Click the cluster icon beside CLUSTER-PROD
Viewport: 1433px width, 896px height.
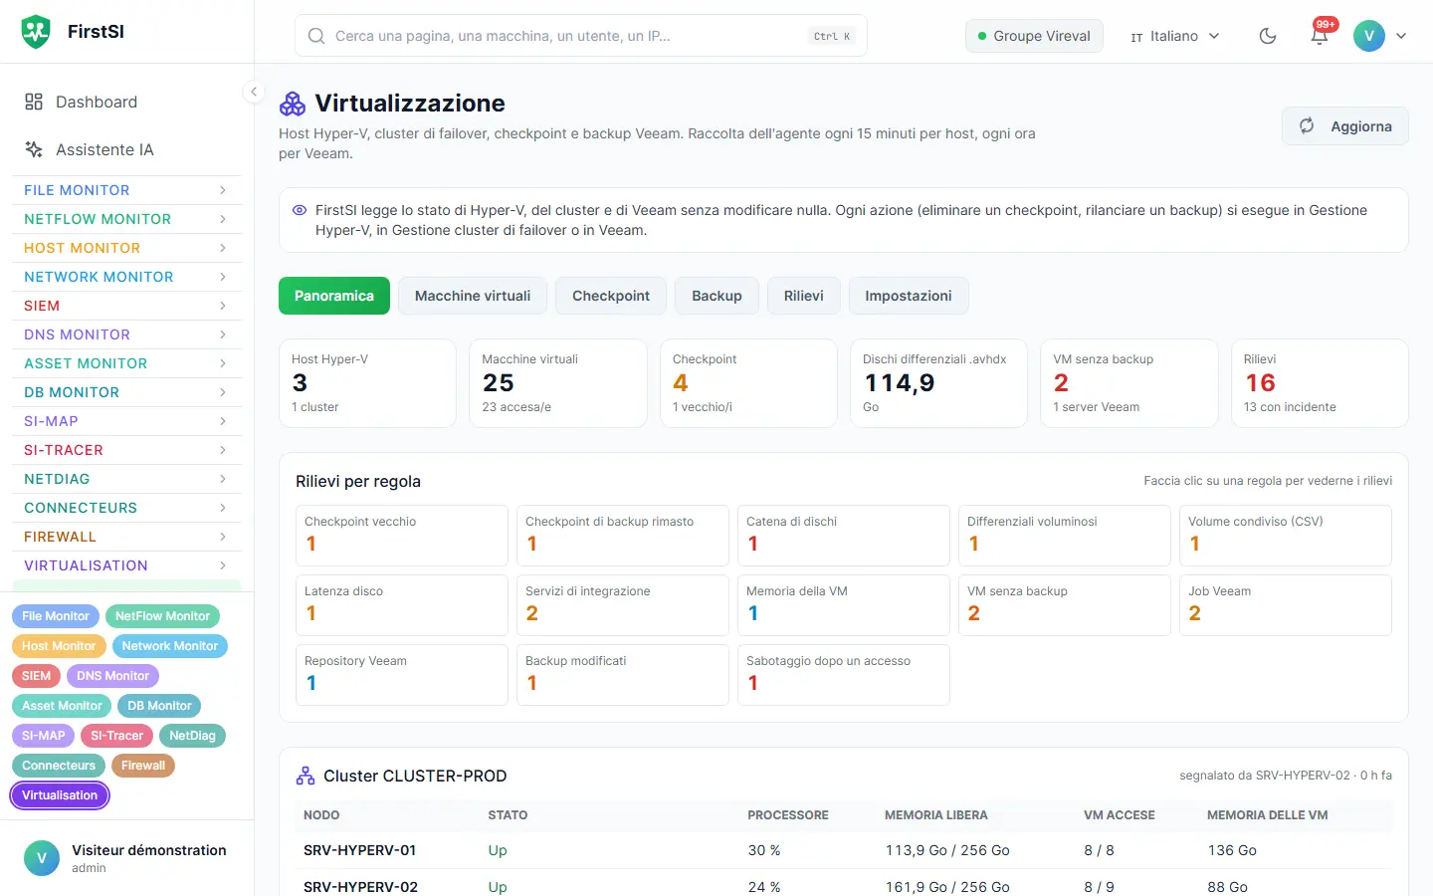pos(306,776)
